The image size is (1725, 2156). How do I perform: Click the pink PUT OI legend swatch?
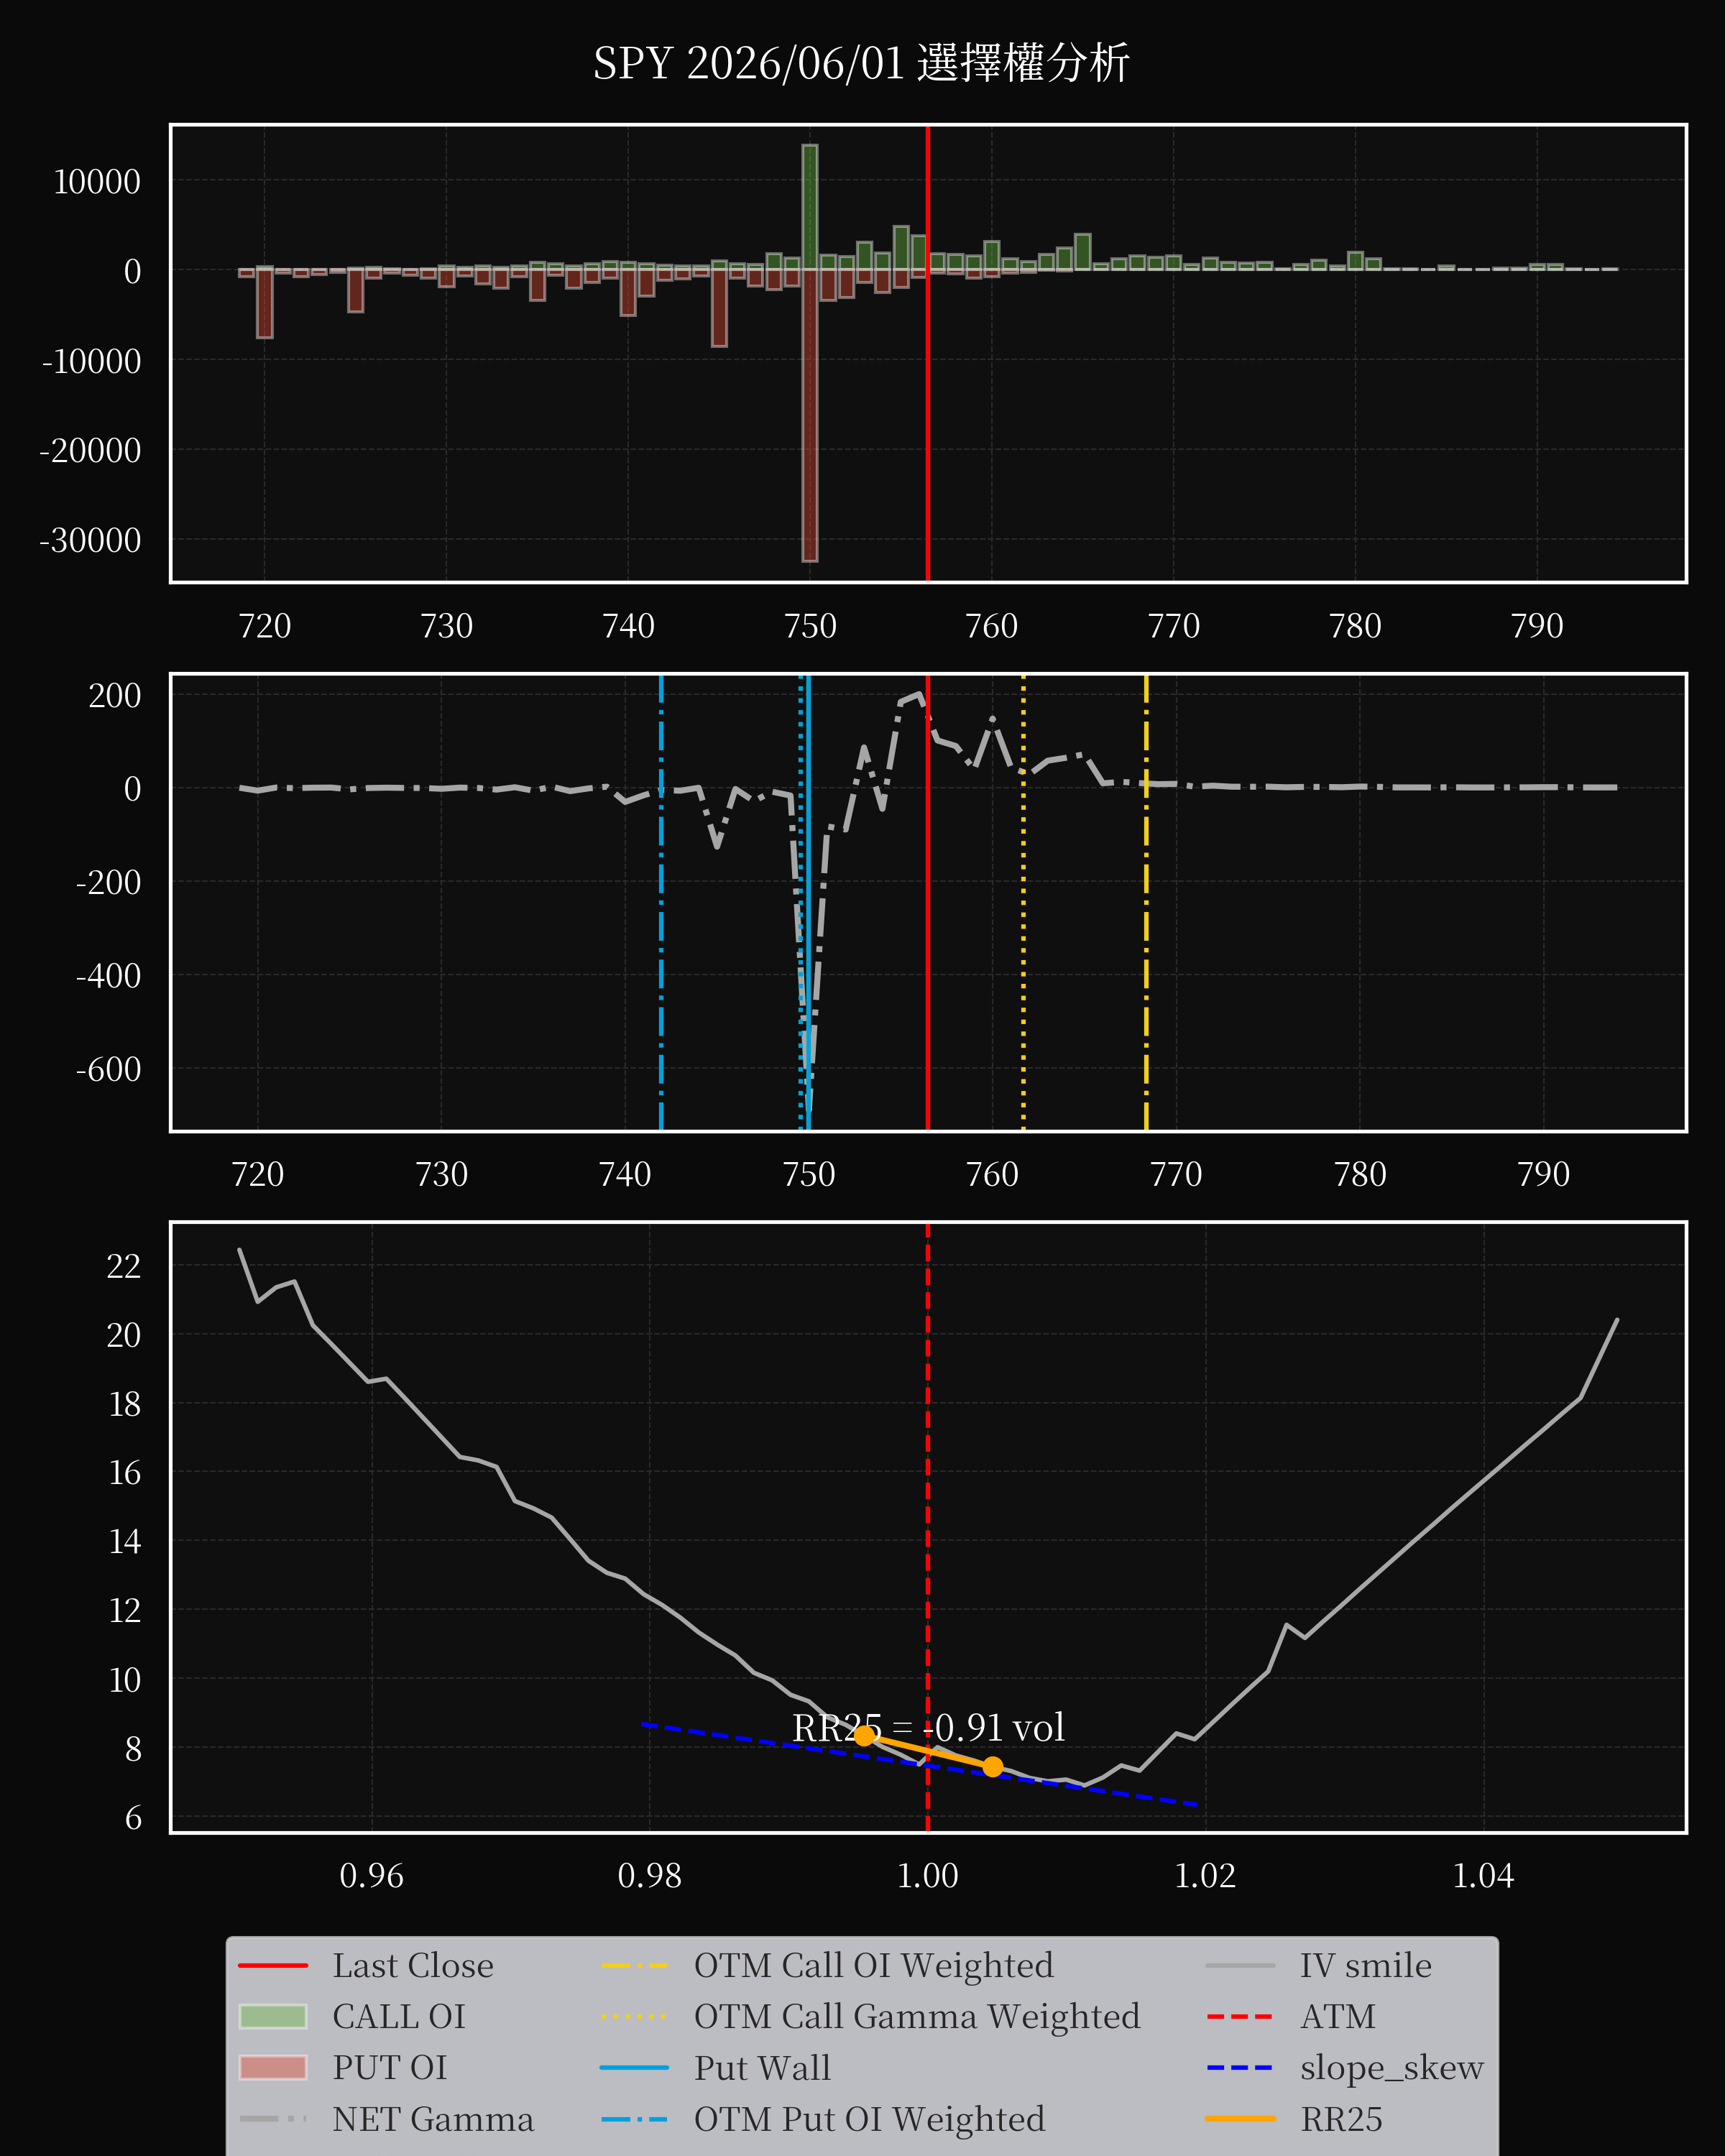click(273, 2068)
